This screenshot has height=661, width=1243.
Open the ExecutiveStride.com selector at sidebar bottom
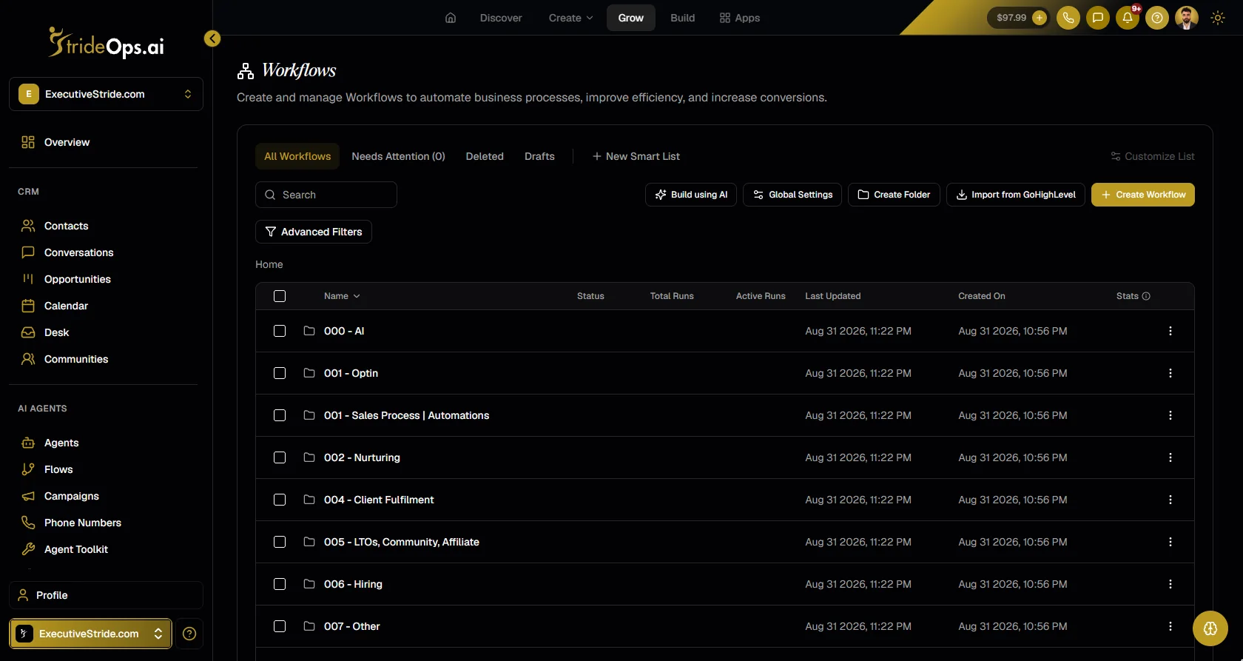point(90,634)
